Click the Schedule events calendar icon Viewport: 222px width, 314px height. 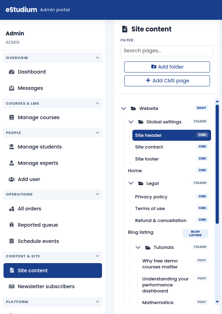pos(12,241)
